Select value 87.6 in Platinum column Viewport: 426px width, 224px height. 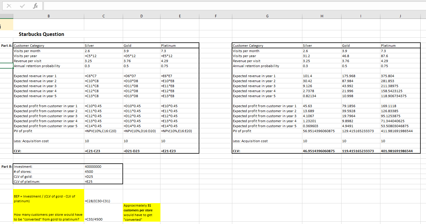pos(400,56)
